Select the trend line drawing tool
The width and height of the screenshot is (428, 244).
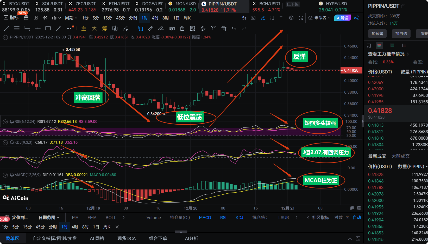coord(7,29)
